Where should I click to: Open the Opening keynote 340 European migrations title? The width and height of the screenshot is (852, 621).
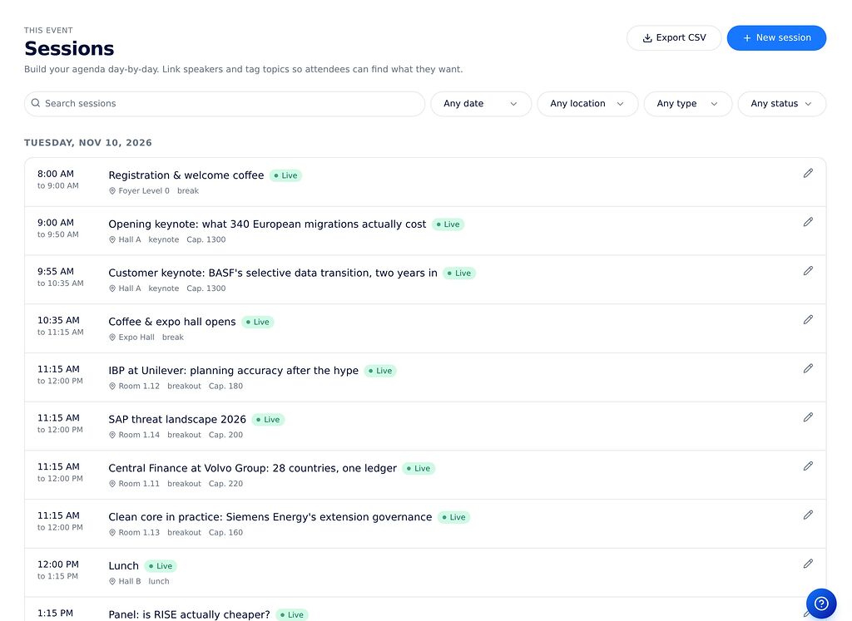pos(267,224)
